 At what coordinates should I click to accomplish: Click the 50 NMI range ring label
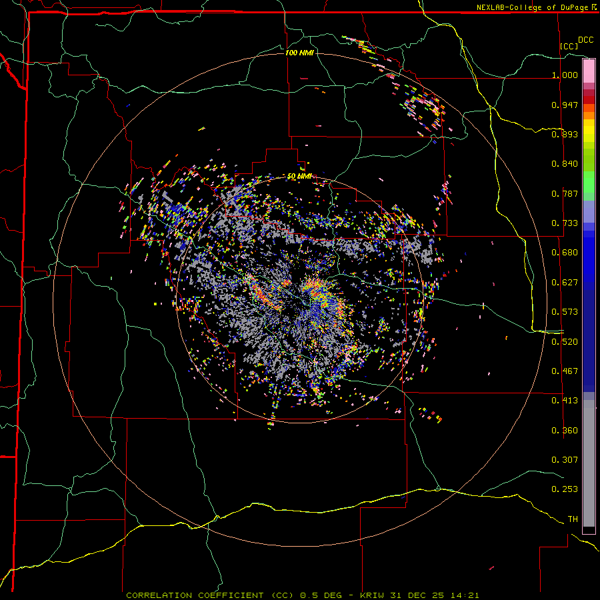[x=299, y=177]
